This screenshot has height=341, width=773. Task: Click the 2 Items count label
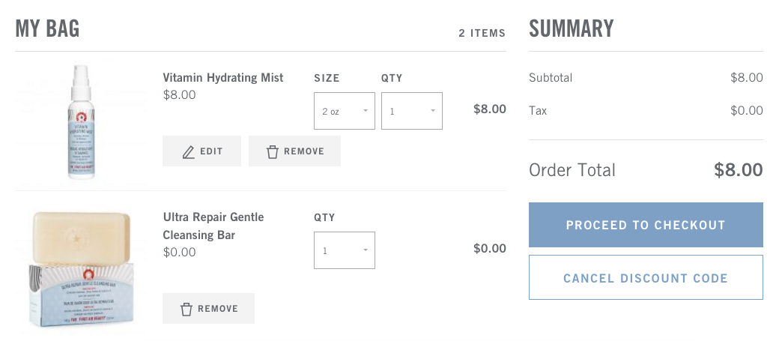pos(482,33)
